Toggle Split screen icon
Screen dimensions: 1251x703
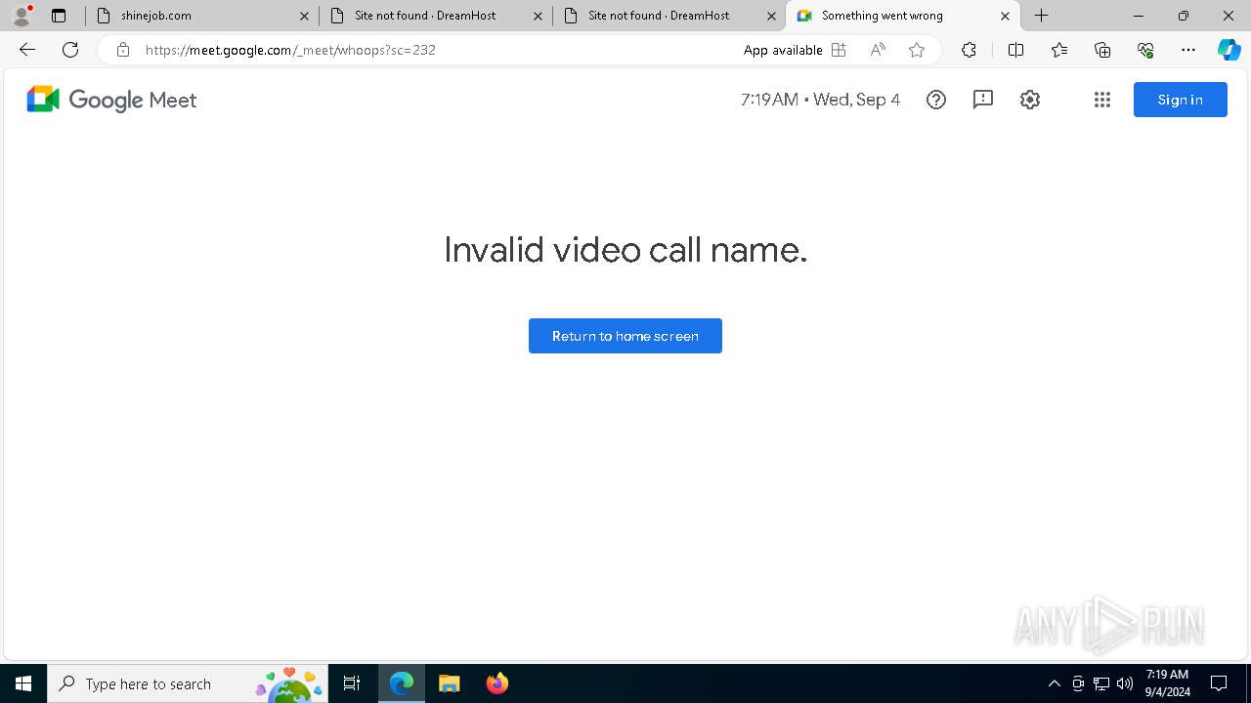coord(1015,50)
